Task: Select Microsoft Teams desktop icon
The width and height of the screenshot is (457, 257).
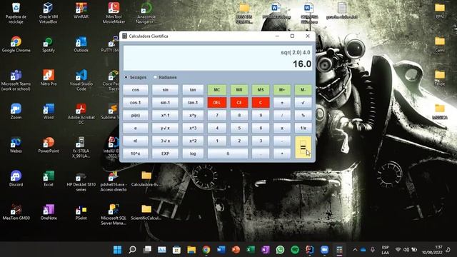Action: point(16,81)
